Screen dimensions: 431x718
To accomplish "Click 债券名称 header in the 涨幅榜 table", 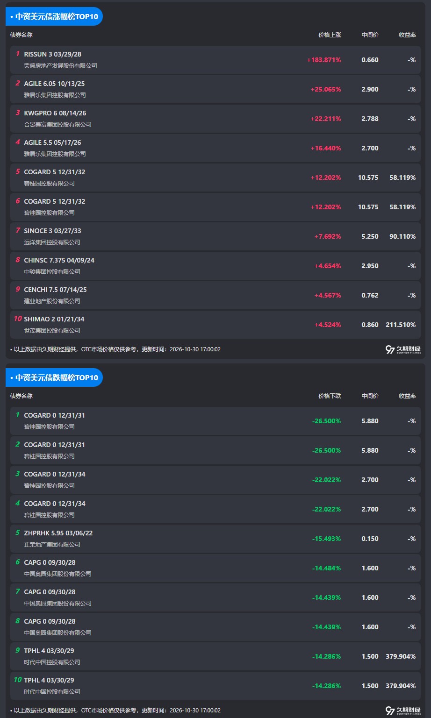I will (x=22, y=35).
